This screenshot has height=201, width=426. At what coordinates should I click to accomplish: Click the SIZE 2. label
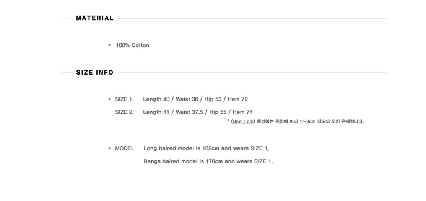(x=124, y=112)
